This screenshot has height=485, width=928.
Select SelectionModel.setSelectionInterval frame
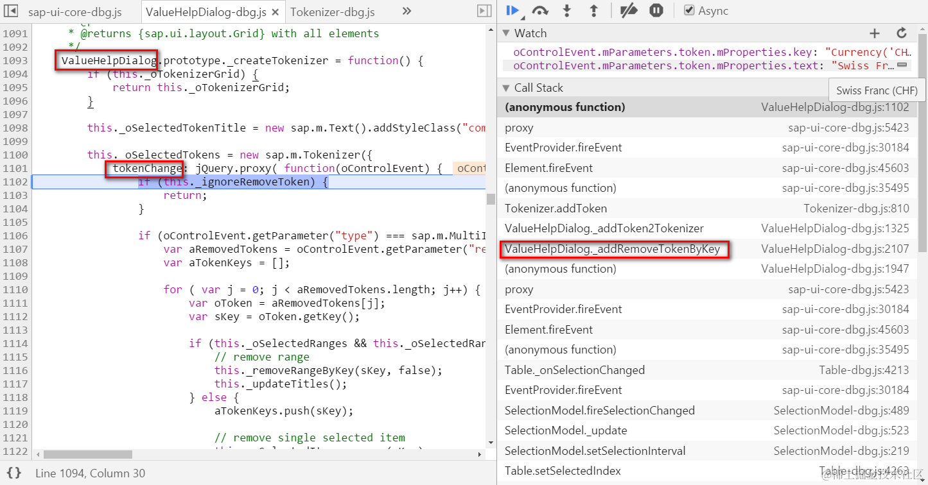tap(707, 451)
